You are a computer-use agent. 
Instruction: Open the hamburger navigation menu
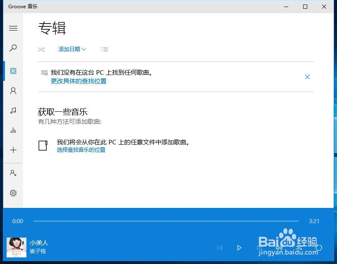coord(13,28)
